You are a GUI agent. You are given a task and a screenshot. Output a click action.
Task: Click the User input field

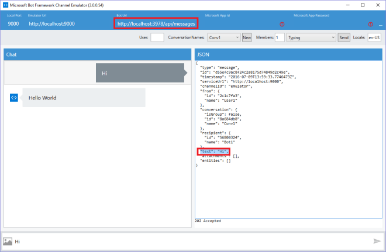tap(157, 37)
